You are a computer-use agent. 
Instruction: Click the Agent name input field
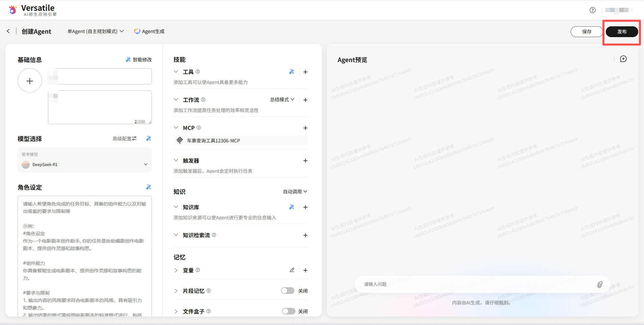click(x=100, y=76)
